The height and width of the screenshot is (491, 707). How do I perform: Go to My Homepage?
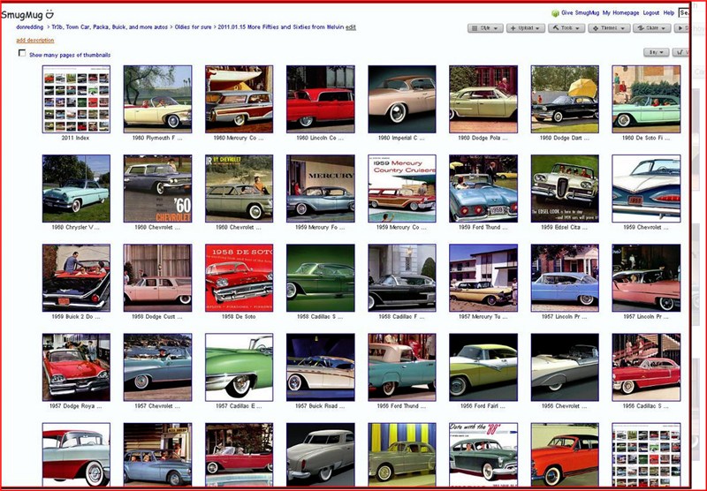(620, 13)
